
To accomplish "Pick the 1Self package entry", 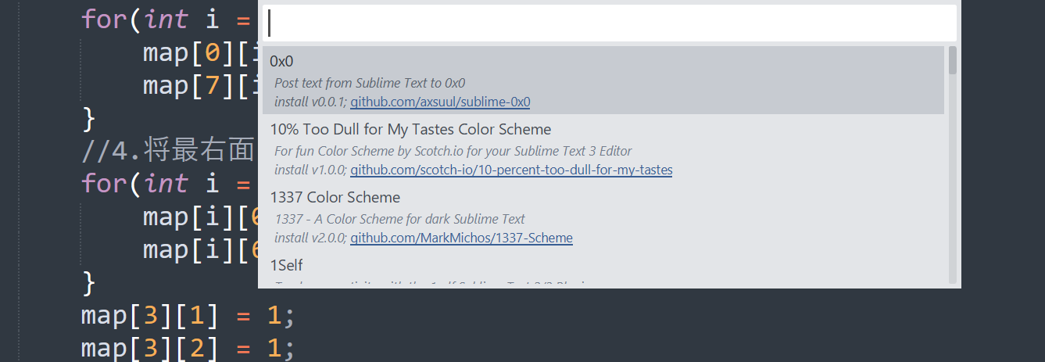I will point(286,265).
